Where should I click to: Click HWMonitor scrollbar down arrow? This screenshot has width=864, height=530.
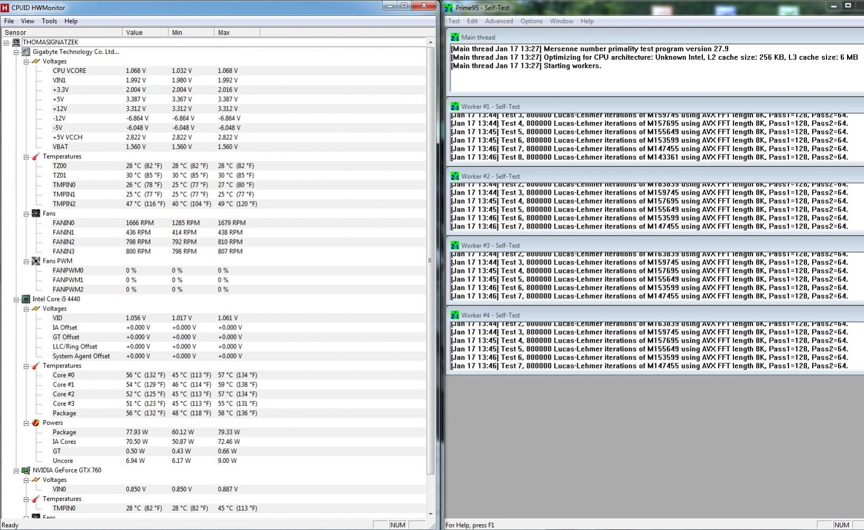(x=430, y=514)
